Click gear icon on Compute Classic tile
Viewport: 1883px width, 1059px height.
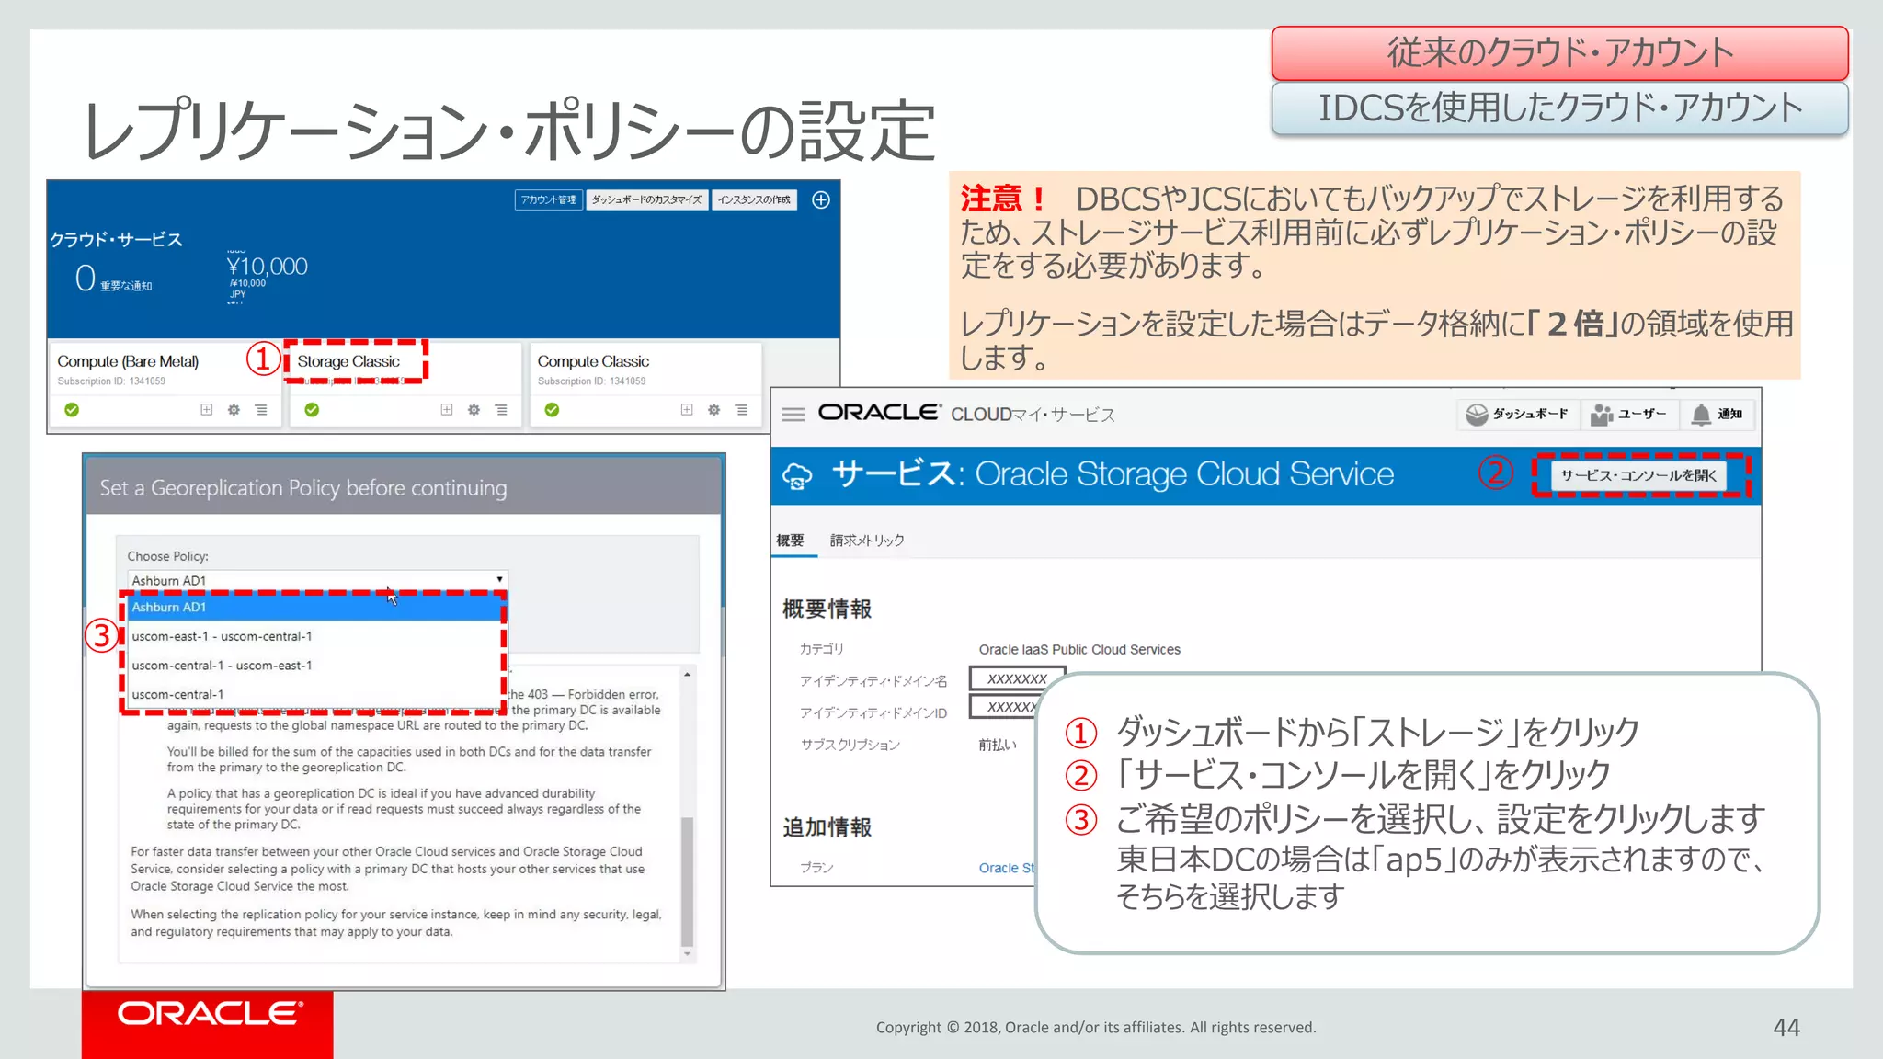713,410
